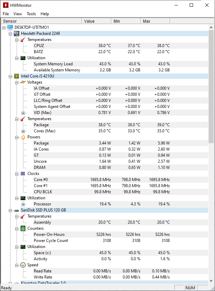Expand the VID (Max) voltage entry
Image resolution: width=215 pixels, height=291 pixels.
tap(23, 113)
